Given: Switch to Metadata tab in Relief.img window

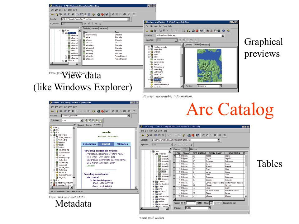Looking at the screenshot, I should (x=205, y=44).
